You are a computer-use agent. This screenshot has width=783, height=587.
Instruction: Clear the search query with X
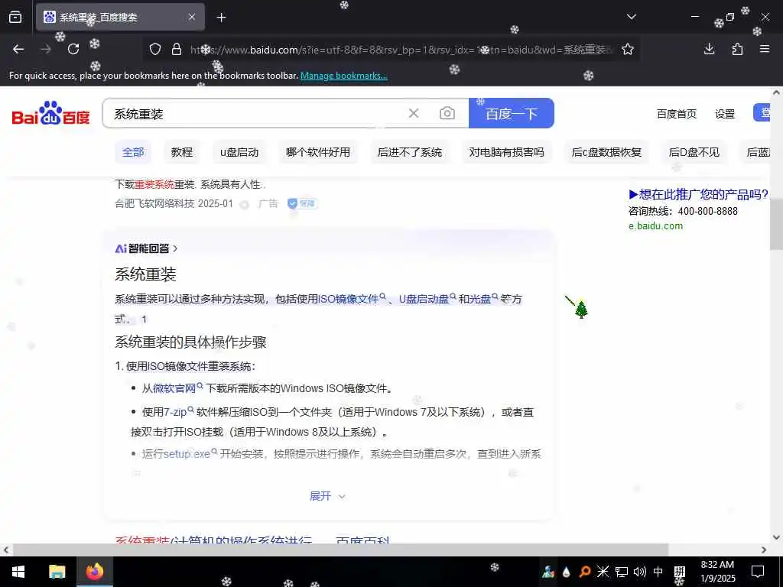click(x=414, y=113)
